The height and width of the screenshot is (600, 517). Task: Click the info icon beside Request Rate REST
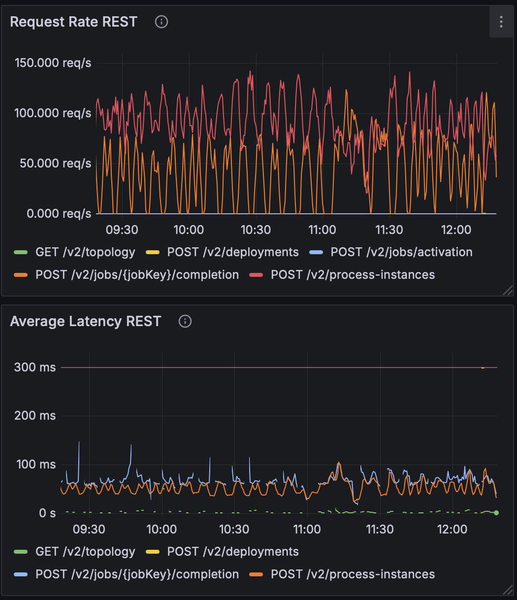click(x=162, y=22)
